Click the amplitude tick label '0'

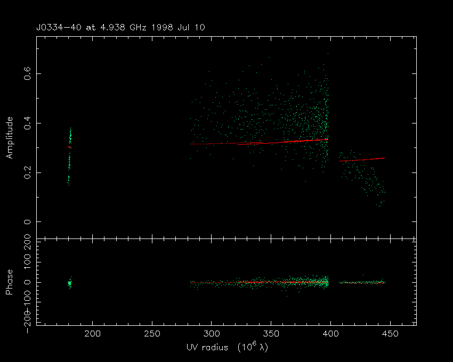(x=27, y=221)
